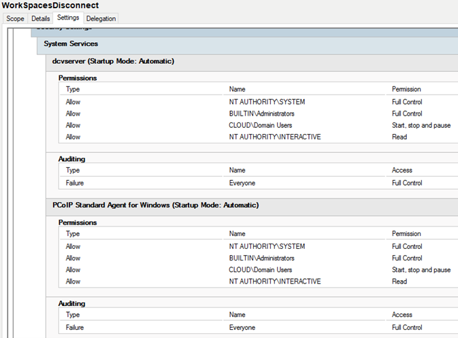Click the WorkSpacesDisconnect GPO title

(50, 5)
